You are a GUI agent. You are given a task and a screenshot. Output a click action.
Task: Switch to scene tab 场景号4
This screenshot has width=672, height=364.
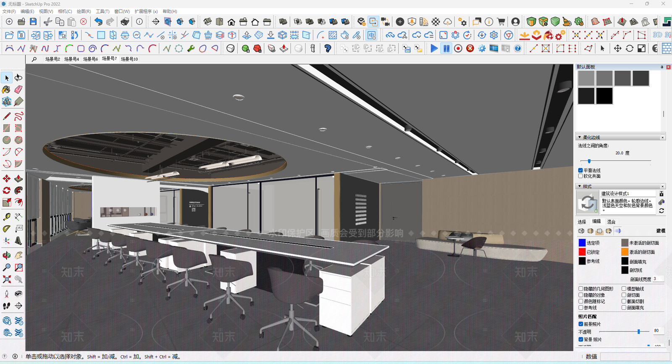(x=71, y=59)
